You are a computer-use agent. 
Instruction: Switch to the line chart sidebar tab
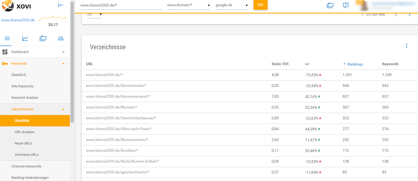(25, 38)
